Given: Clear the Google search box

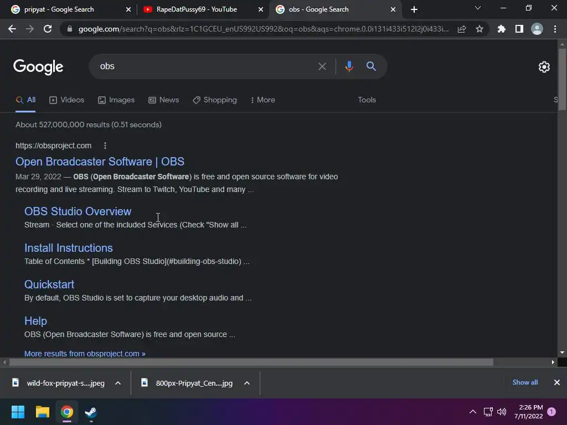Looking at the screenshot, I should [322, 66].
